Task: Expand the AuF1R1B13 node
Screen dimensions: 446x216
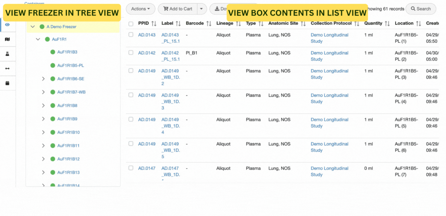Action: (43, 173)
